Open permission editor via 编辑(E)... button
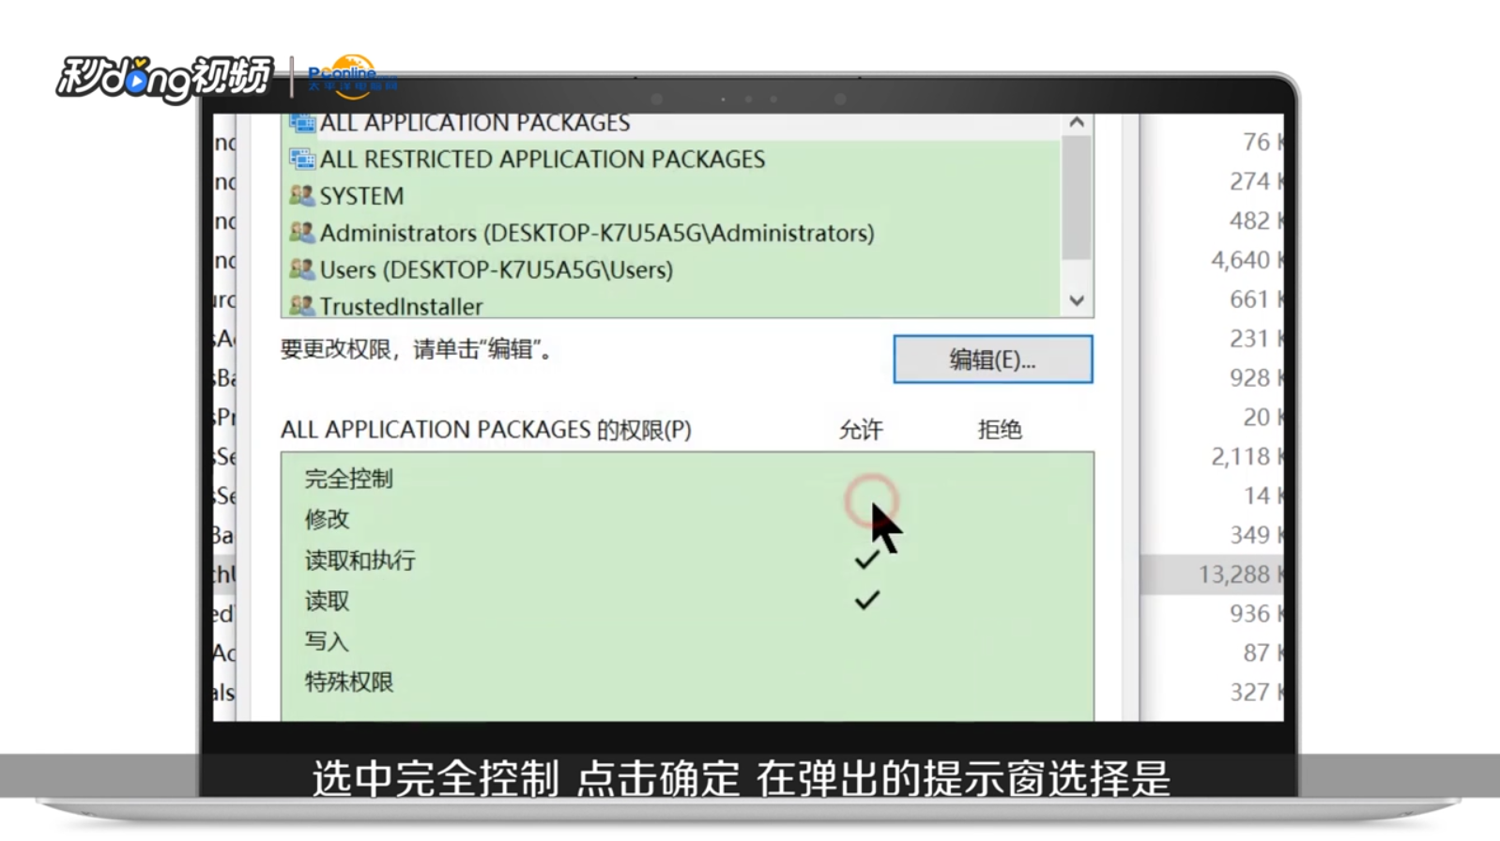 pyautogui.click(x=993, y=359)
